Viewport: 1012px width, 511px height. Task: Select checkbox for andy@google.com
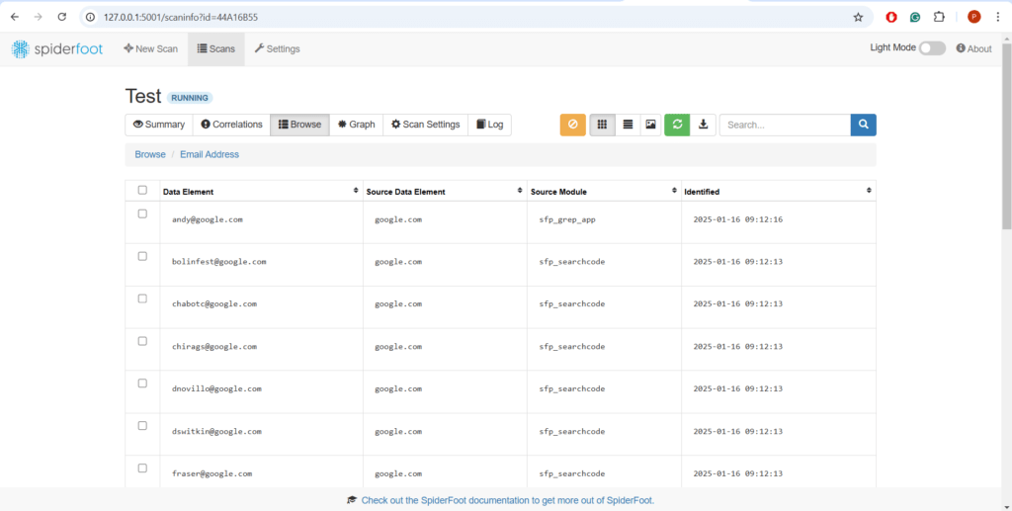tap(142, 213)
